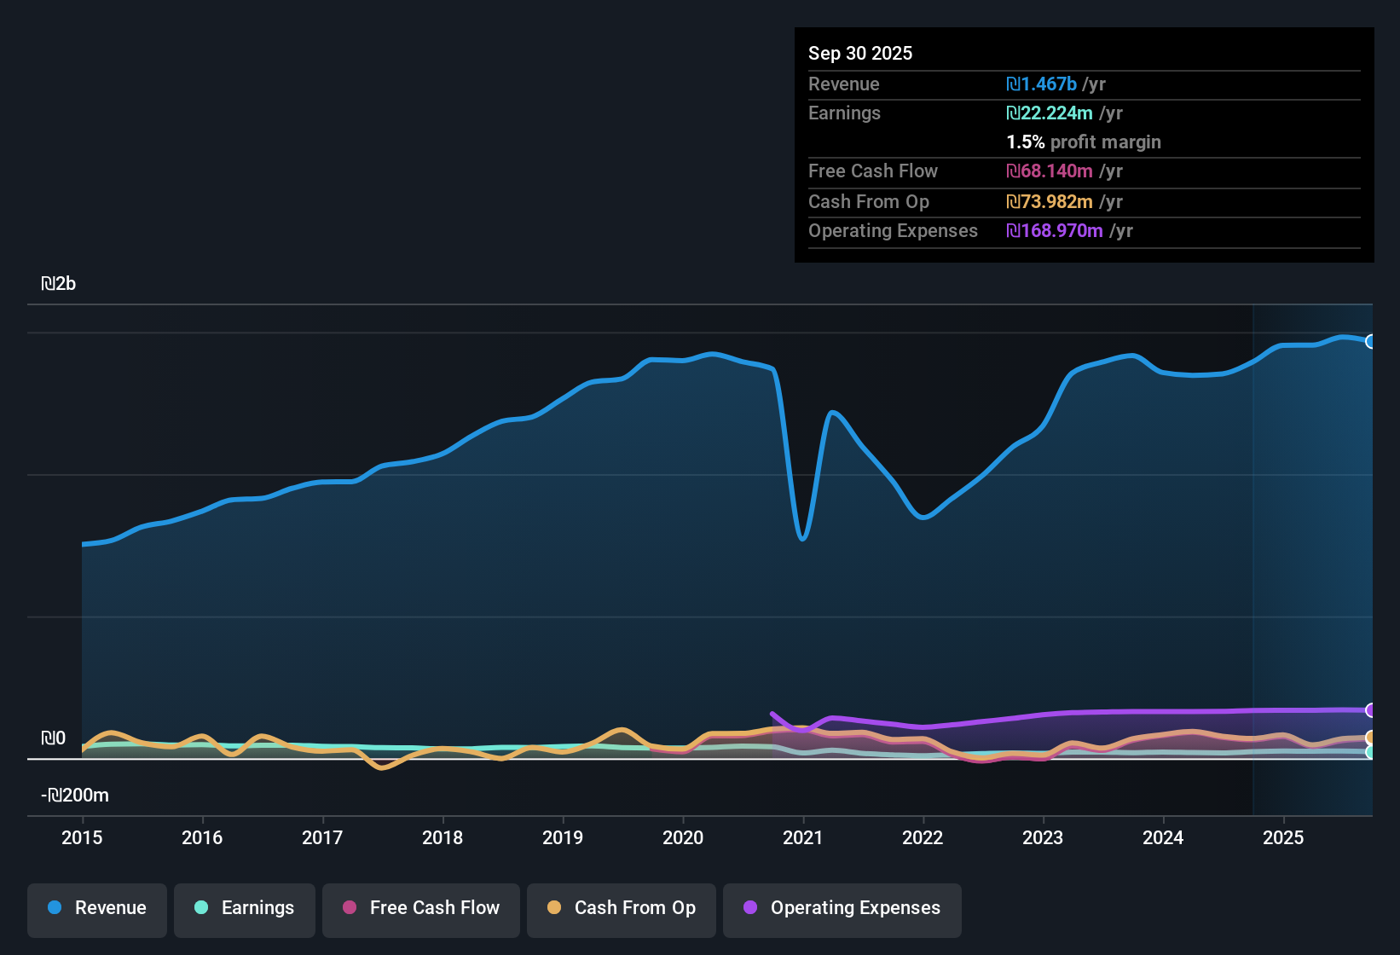The width and height of the screenshot is (1400, 955).
Task: Click the teal Earnings legend dot
Action: [x=201, y=907]
